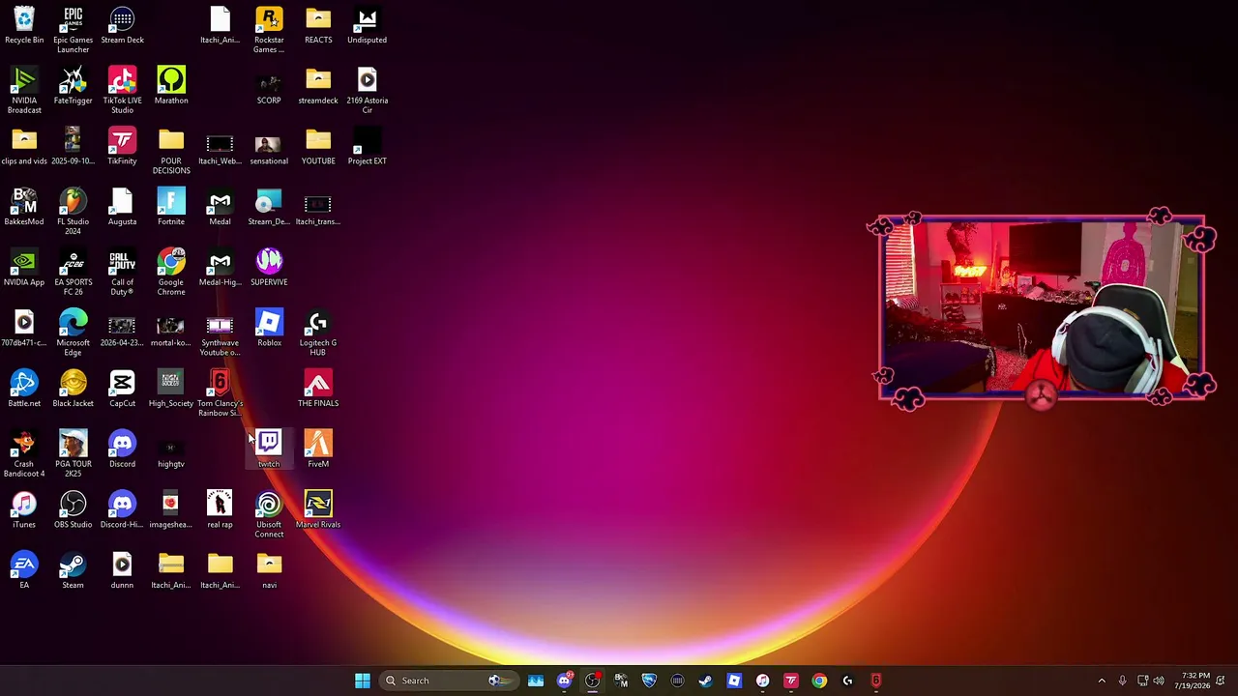1238x696 pixels.
Task: Select the YOUTUBE folder on desktop
Action: [318, 147]
